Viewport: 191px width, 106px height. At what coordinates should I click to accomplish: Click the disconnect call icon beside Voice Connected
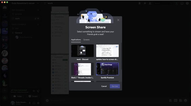point(38,91)
